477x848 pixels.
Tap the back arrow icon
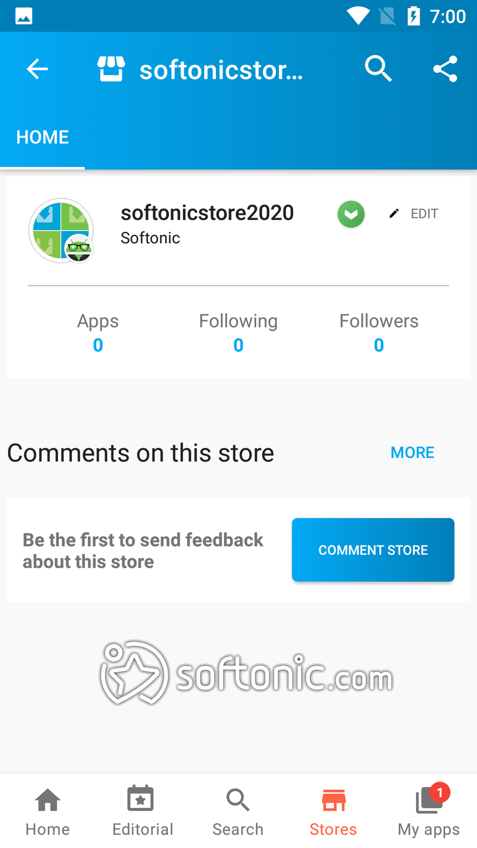pyautogui.click(x=37, y=69)
